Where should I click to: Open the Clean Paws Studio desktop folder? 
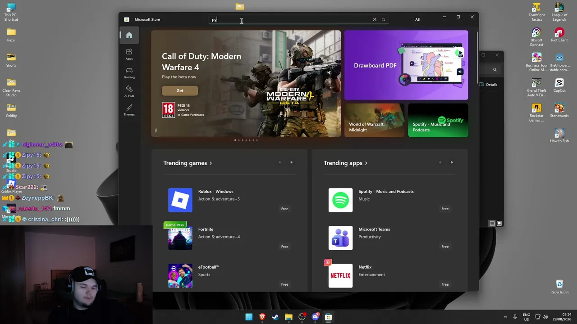11,88
